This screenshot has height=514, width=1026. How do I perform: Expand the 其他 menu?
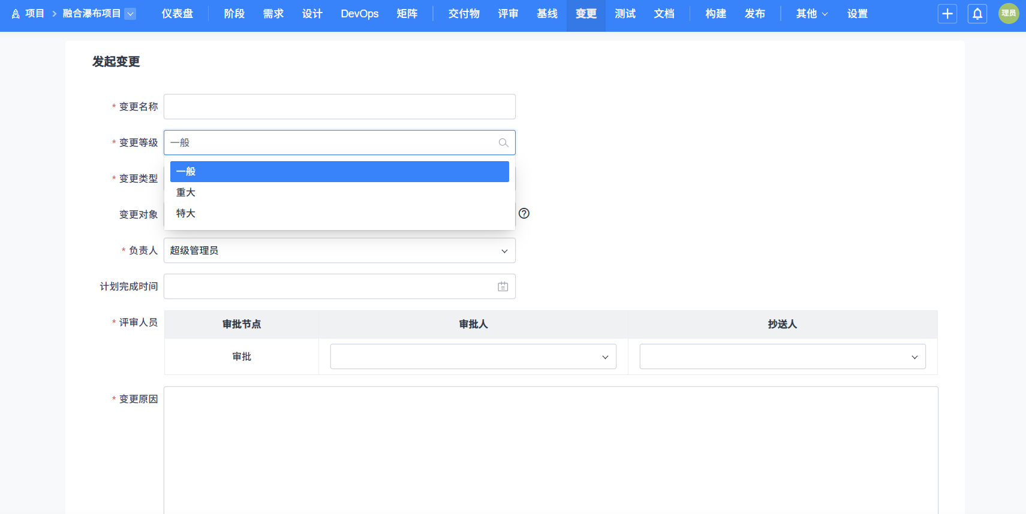[x=812, y=14]
